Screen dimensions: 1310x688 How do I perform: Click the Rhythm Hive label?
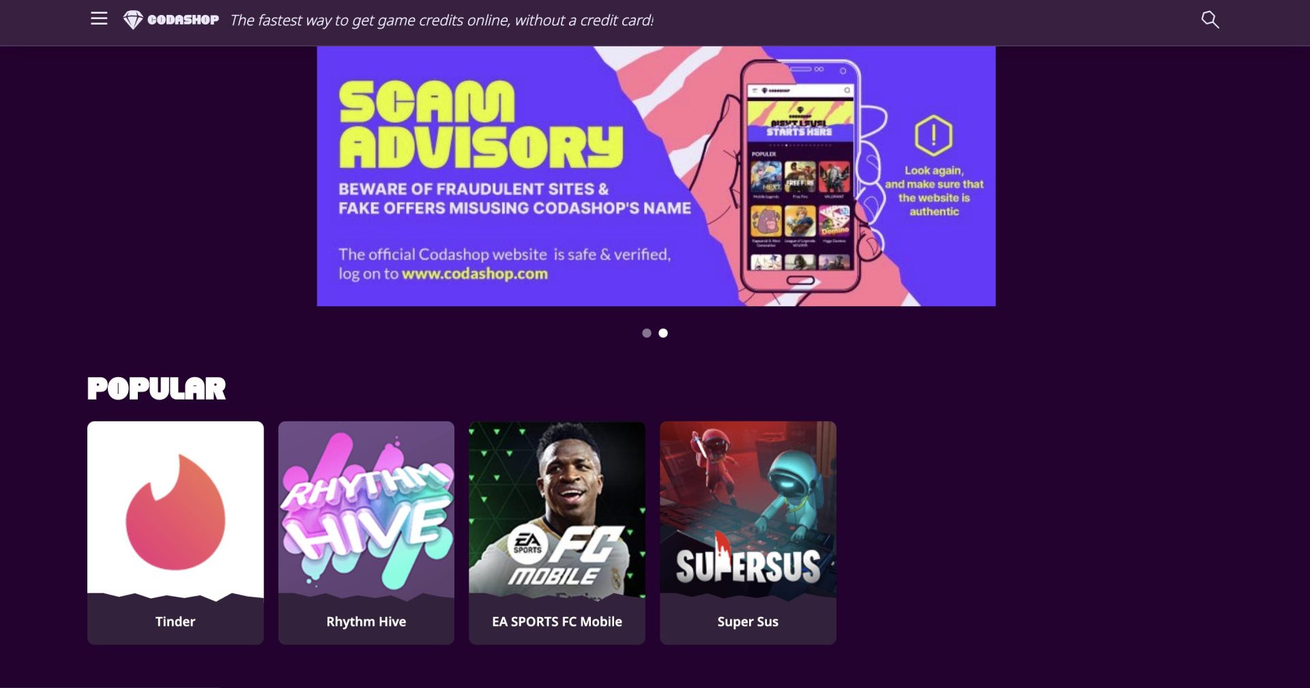tap(366, 621)
